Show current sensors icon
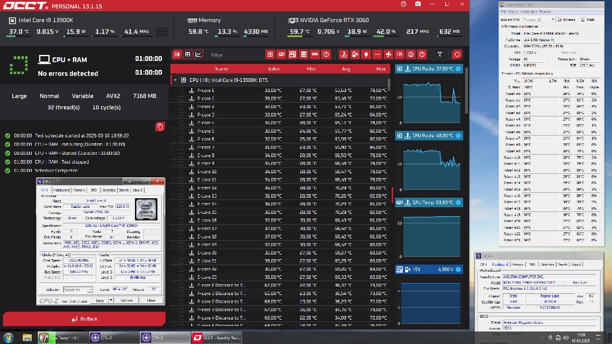 pyautogui.click(x=377, y=54)
